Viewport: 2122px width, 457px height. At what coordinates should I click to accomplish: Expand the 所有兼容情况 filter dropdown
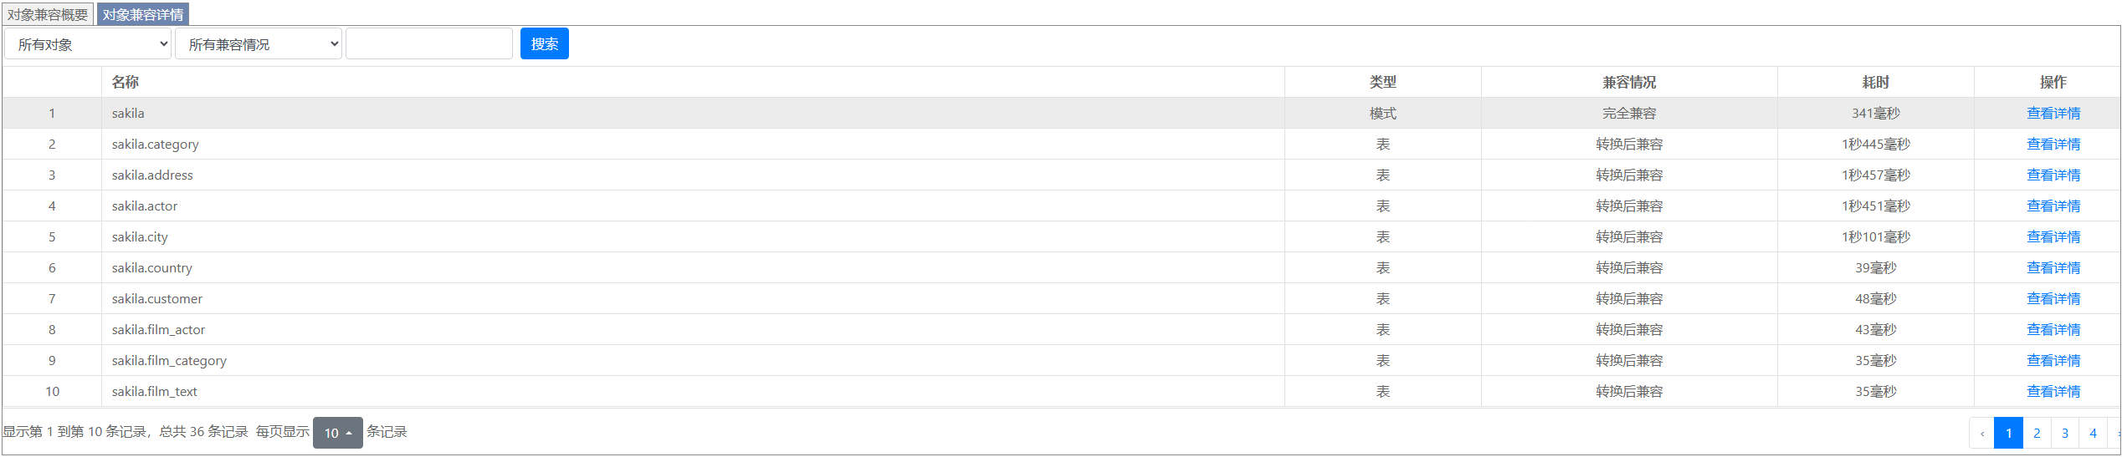click(259, 44)
